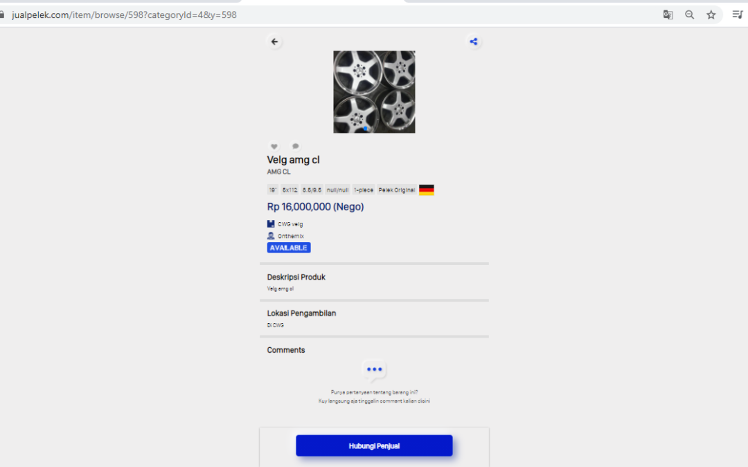The width and height of the screenshot is (748, 467).
Task: Open the media control playlist icon
Action: 737,15
